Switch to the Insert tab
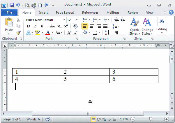This screenshot has height=123, width=175. pyautogui.click(x=43, y=13)
